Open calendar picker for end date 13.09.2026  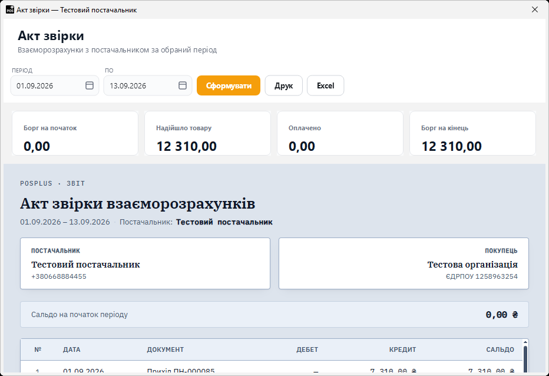point(183,85)
